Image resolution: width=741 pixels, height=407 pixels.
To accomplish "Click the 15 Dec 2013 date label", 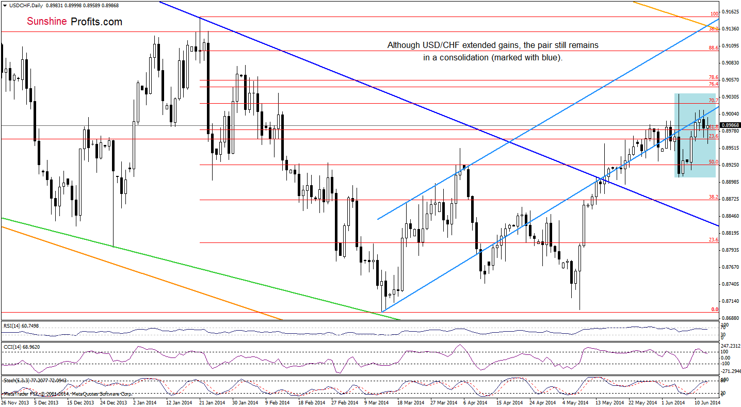I will pyautogui.click(x=81, y=402).
